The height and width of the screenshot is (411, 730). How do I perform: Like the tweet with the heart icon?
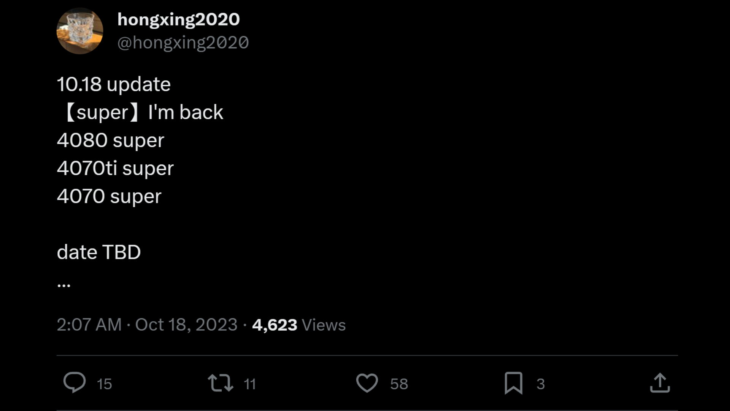tap(367, 383)
